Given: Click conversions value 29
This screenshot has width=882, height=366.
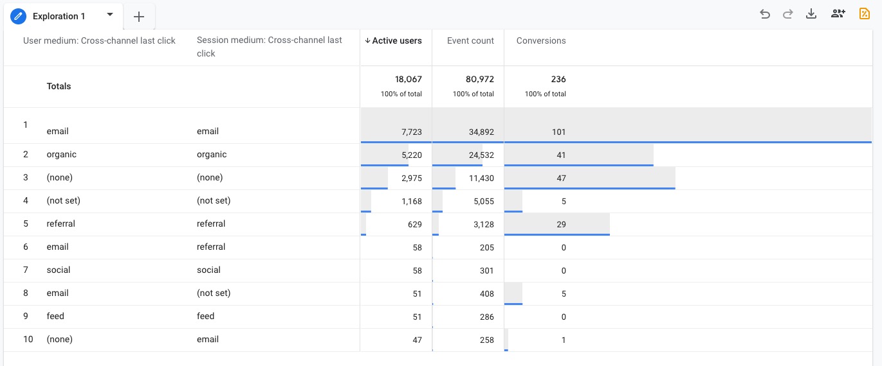Looking at the screenshot, I should coord(561,224).
